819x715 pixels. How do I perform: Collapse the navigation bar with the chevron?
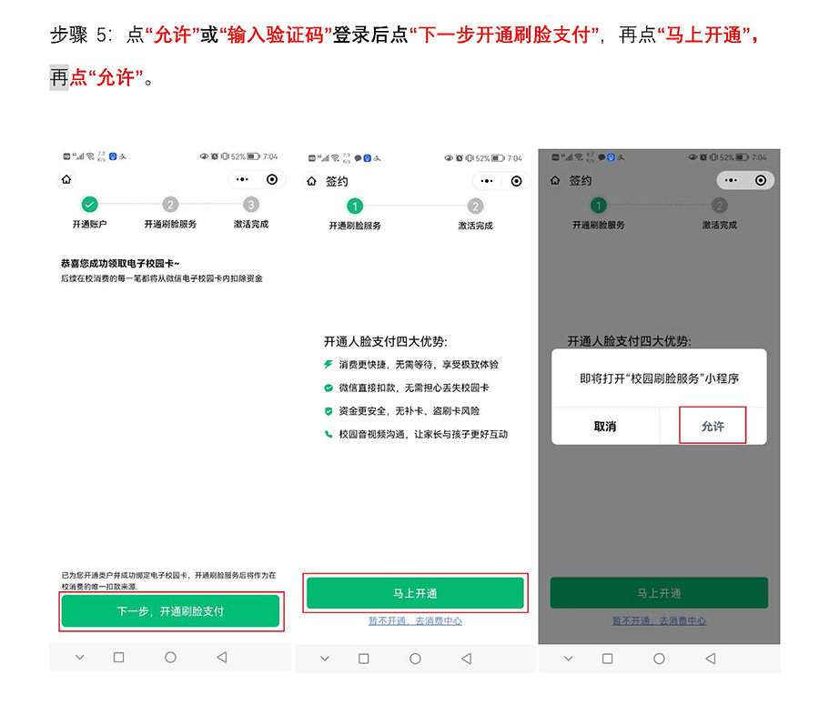click(78, 657)
